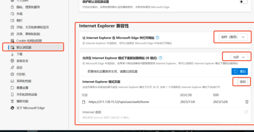Click the 打印机 printer icon in sidebar
The height and width of the screenshot is (132, 254).
(12, 74)
